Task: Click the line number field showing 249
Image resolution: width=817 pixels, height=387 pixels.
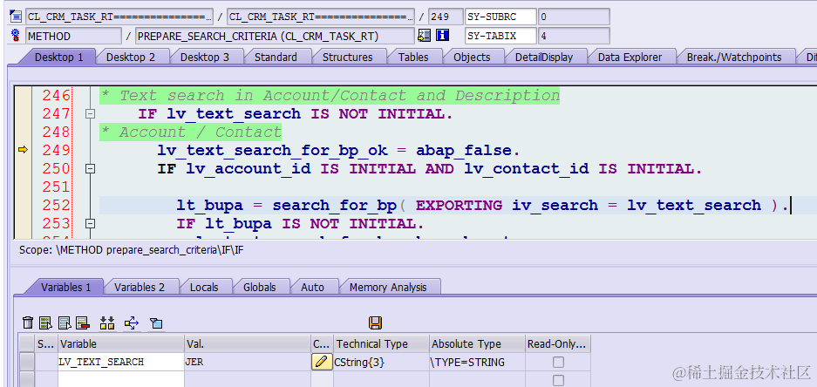Action: tap(446, 17)
